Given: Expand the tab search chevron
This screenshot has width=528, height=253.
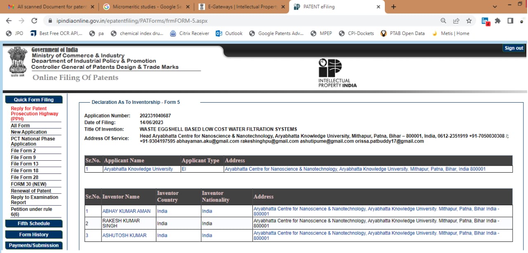Looking at the screenshot, I should (x=495, y=7).
